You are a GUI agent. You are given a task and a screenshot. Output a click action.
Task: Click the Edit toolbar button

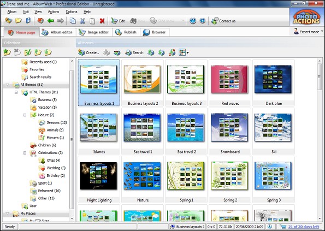118,21
